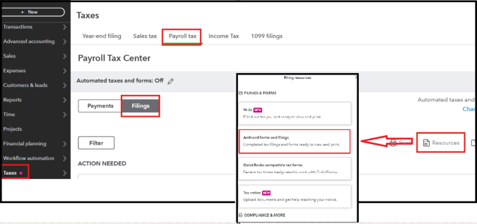This screenshot has width=477, height=224.
Task: Open the Sales tax tab
Action: click(145, 36)
